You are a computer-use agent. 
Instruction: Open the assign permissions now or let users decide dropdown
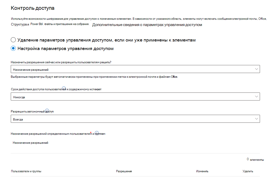pos(135,69)
